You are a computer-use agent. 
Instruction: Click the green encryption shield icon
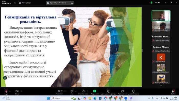[151, 3]
